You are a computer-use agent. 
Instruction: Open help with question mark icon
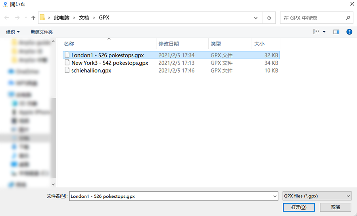click(x=349, y=32)
